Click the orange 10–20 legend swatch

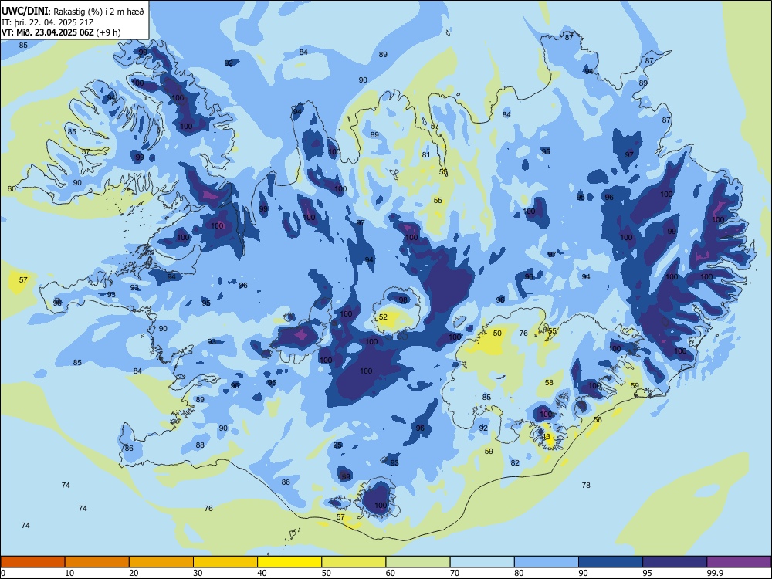pyautogui.click(x=97, y=562)
